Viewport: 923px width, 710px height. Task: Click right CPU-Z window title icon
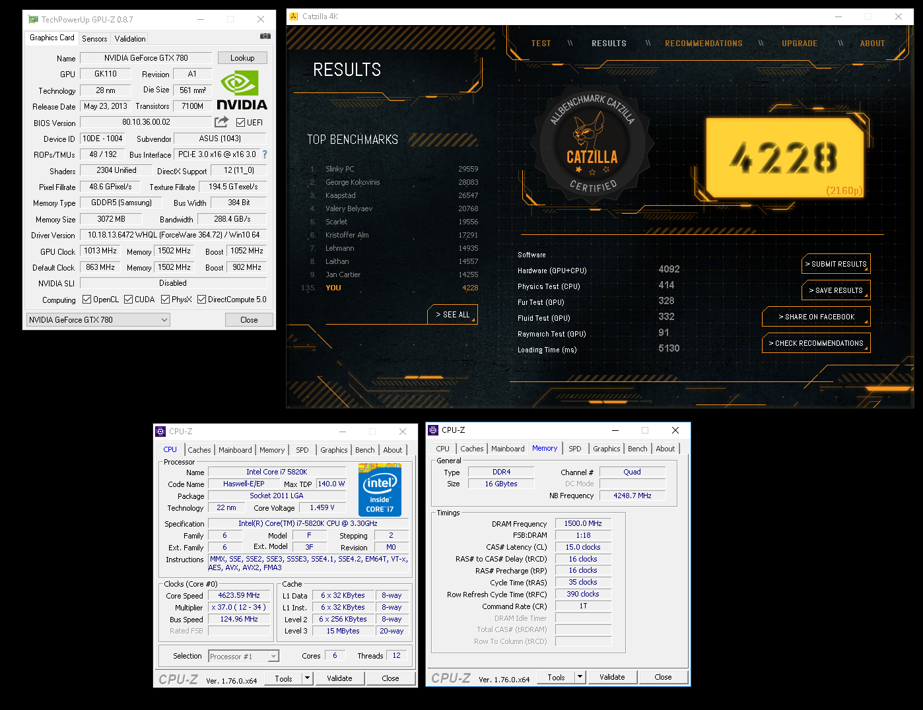point(434,430)
